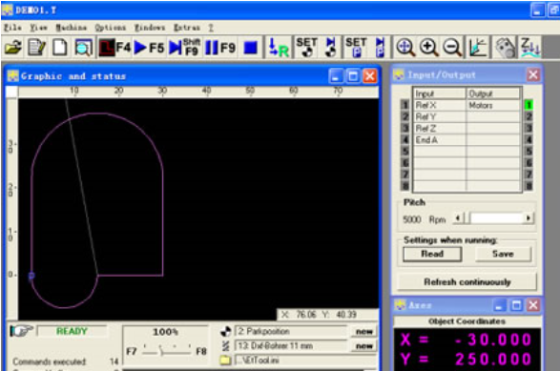Open the Machine menu
This screenshot has width=560, height=371.
pos(71,28)
